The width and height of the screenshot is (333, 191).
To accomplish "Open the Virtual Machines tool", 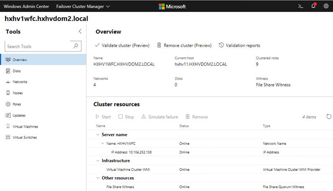I will 43,126.
